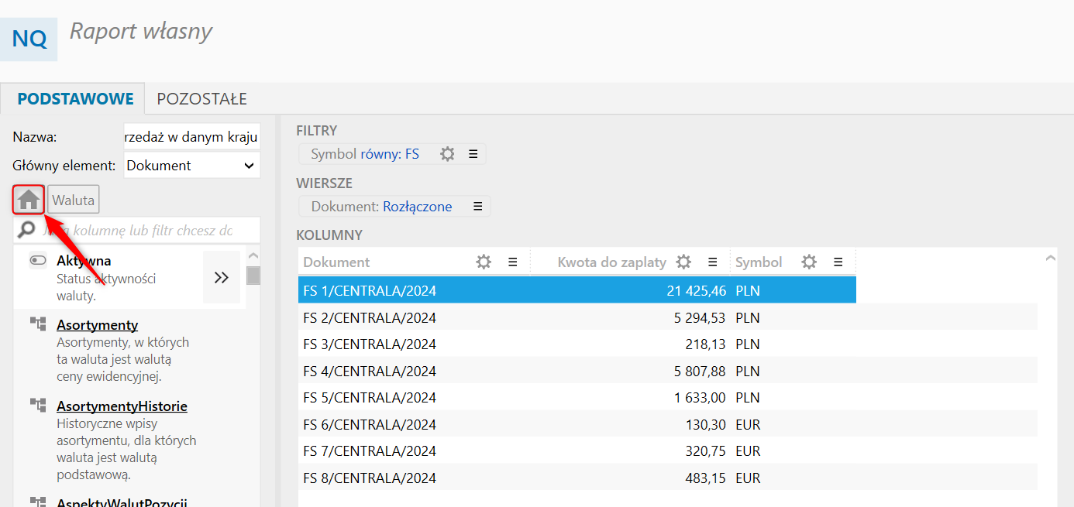The height and width of the screenshot is (507, 1074).
Task: Expand the Asortymenty tree node
Action: click(x=38, y=324)
